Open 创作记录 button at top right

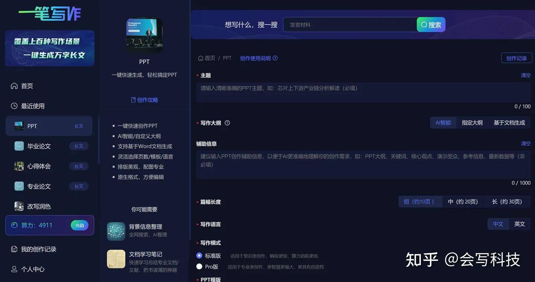pos(516,58)
